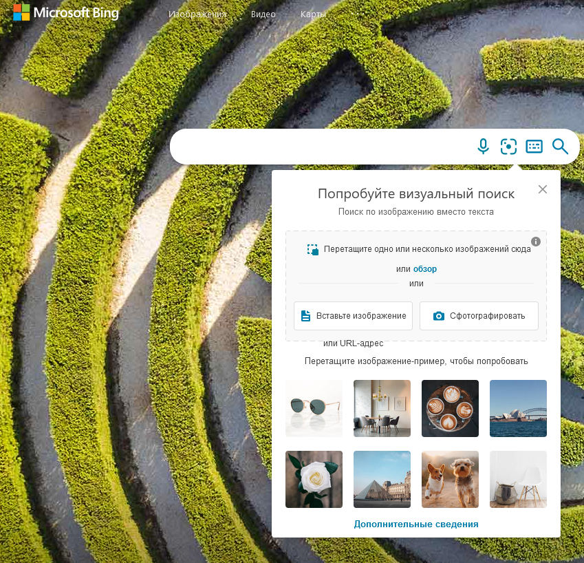Select the latte art coffee thumbnail
This screenshot has width=584, height=563.
click(x=450, y=408)
